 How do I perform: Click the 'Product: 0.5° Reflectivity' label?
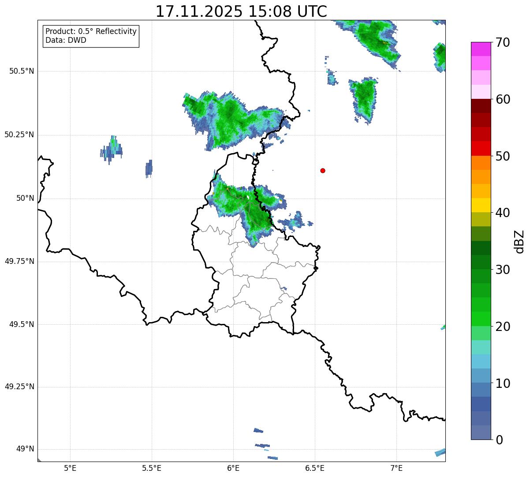[x=91, y=32]
